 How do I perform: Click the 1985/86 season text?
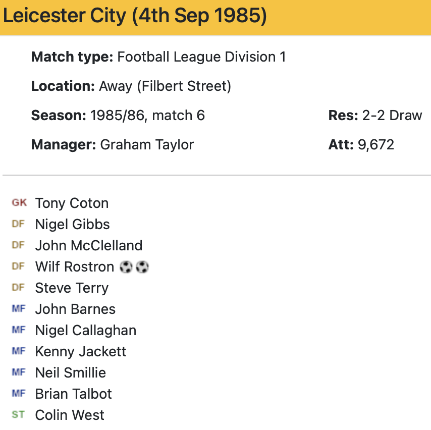[x=118, y=116]
